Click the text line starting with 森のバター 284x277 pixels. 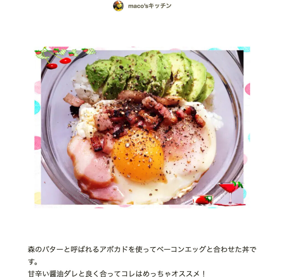[142, 250]
